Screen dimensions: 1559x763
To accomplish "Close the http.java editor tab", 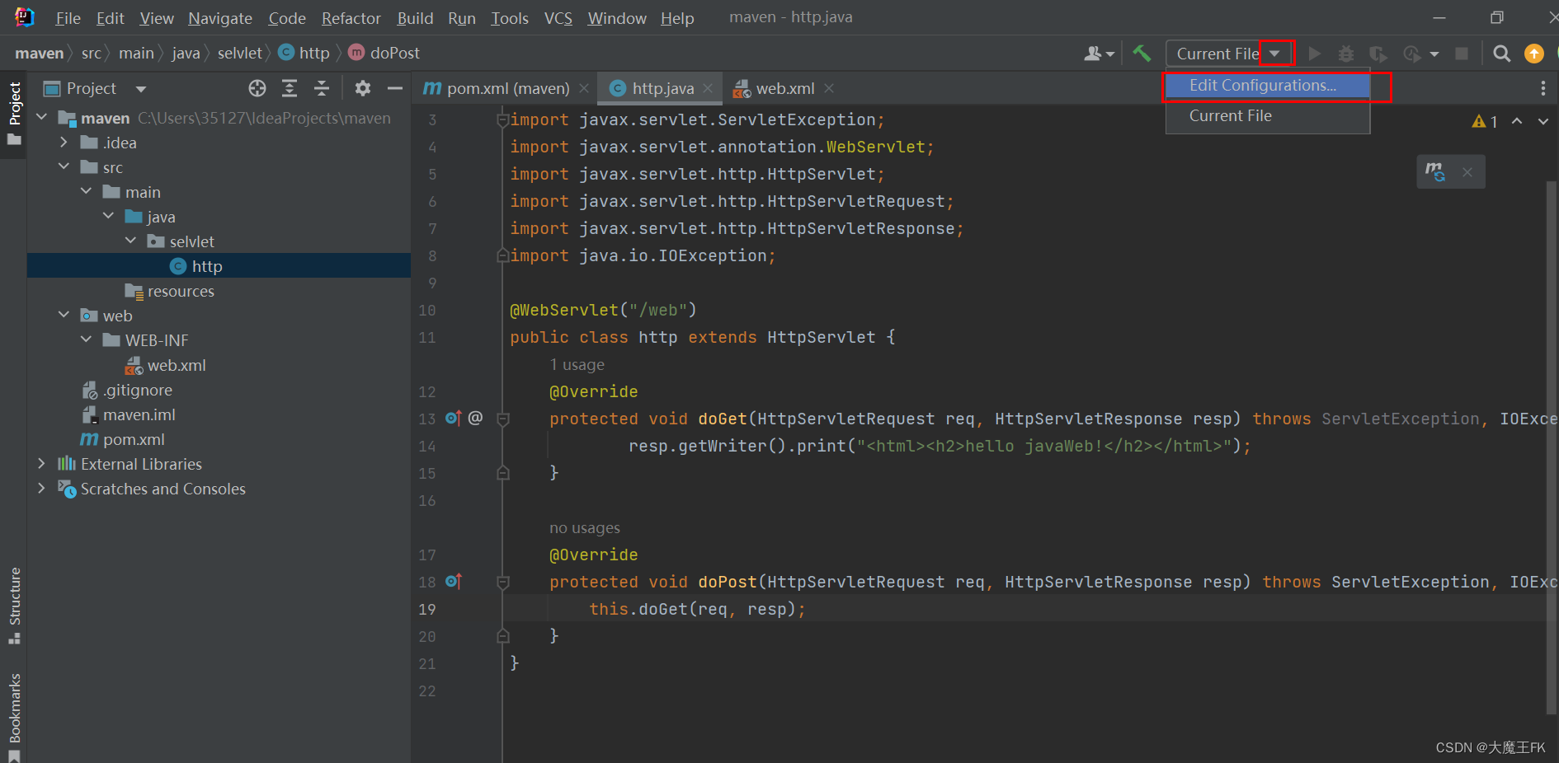I will pos(708,88).
